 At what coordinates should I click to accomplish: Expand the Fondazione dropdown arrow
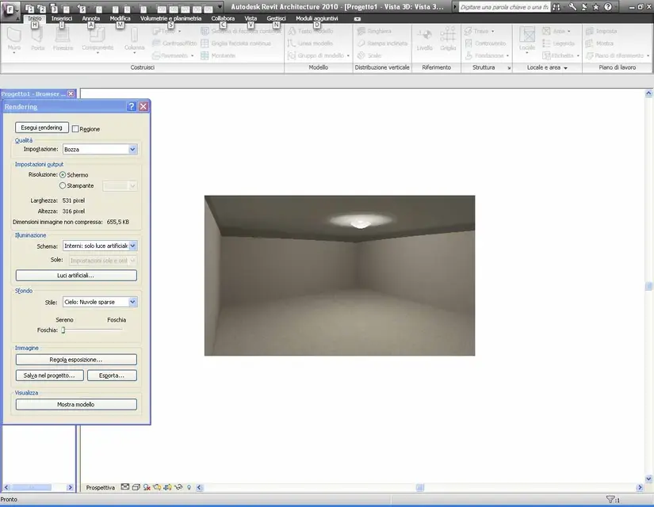tap(507, 55)
